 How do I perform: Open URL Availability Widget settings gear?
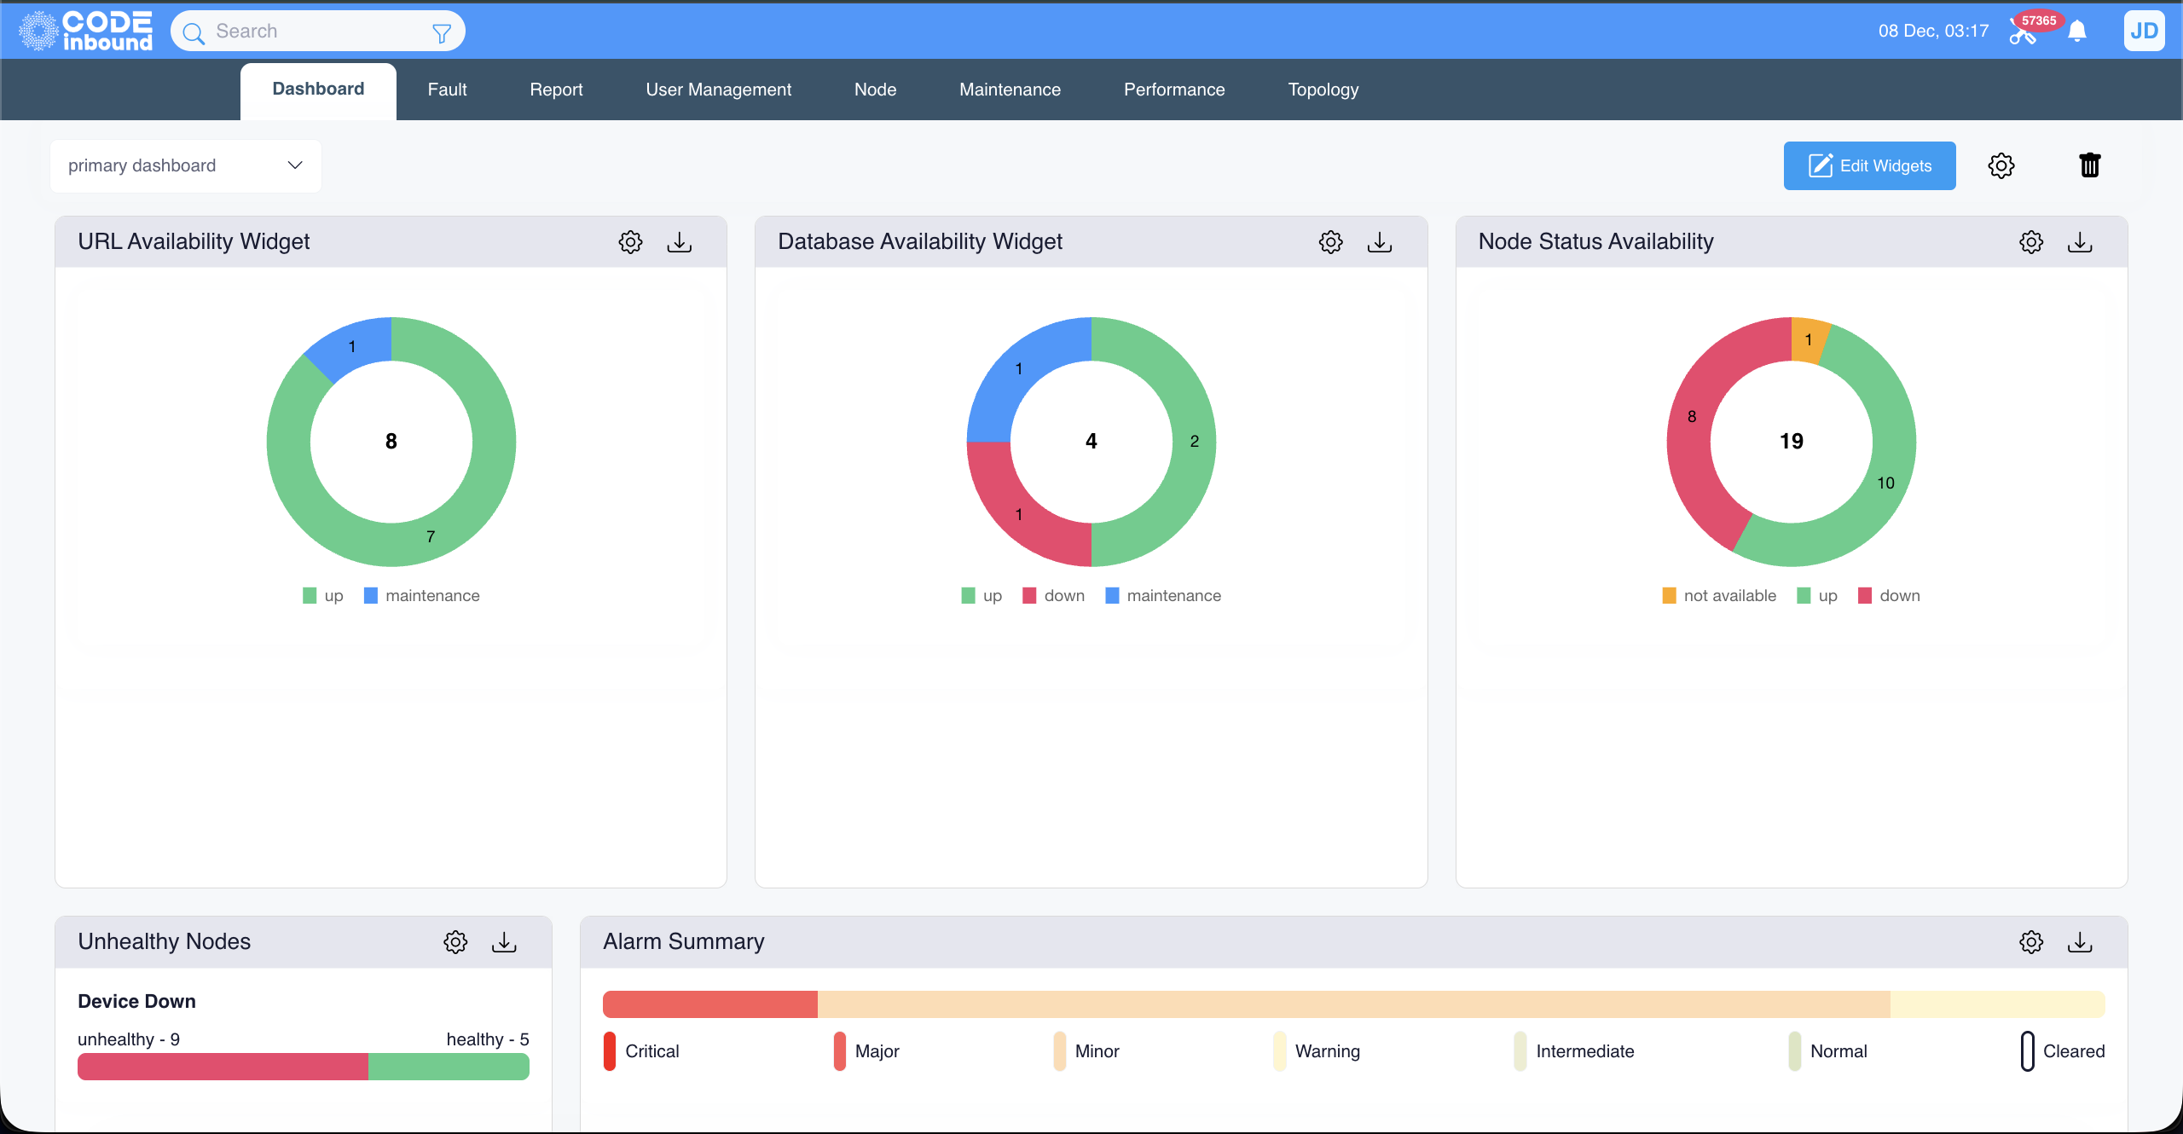(630, 242)
